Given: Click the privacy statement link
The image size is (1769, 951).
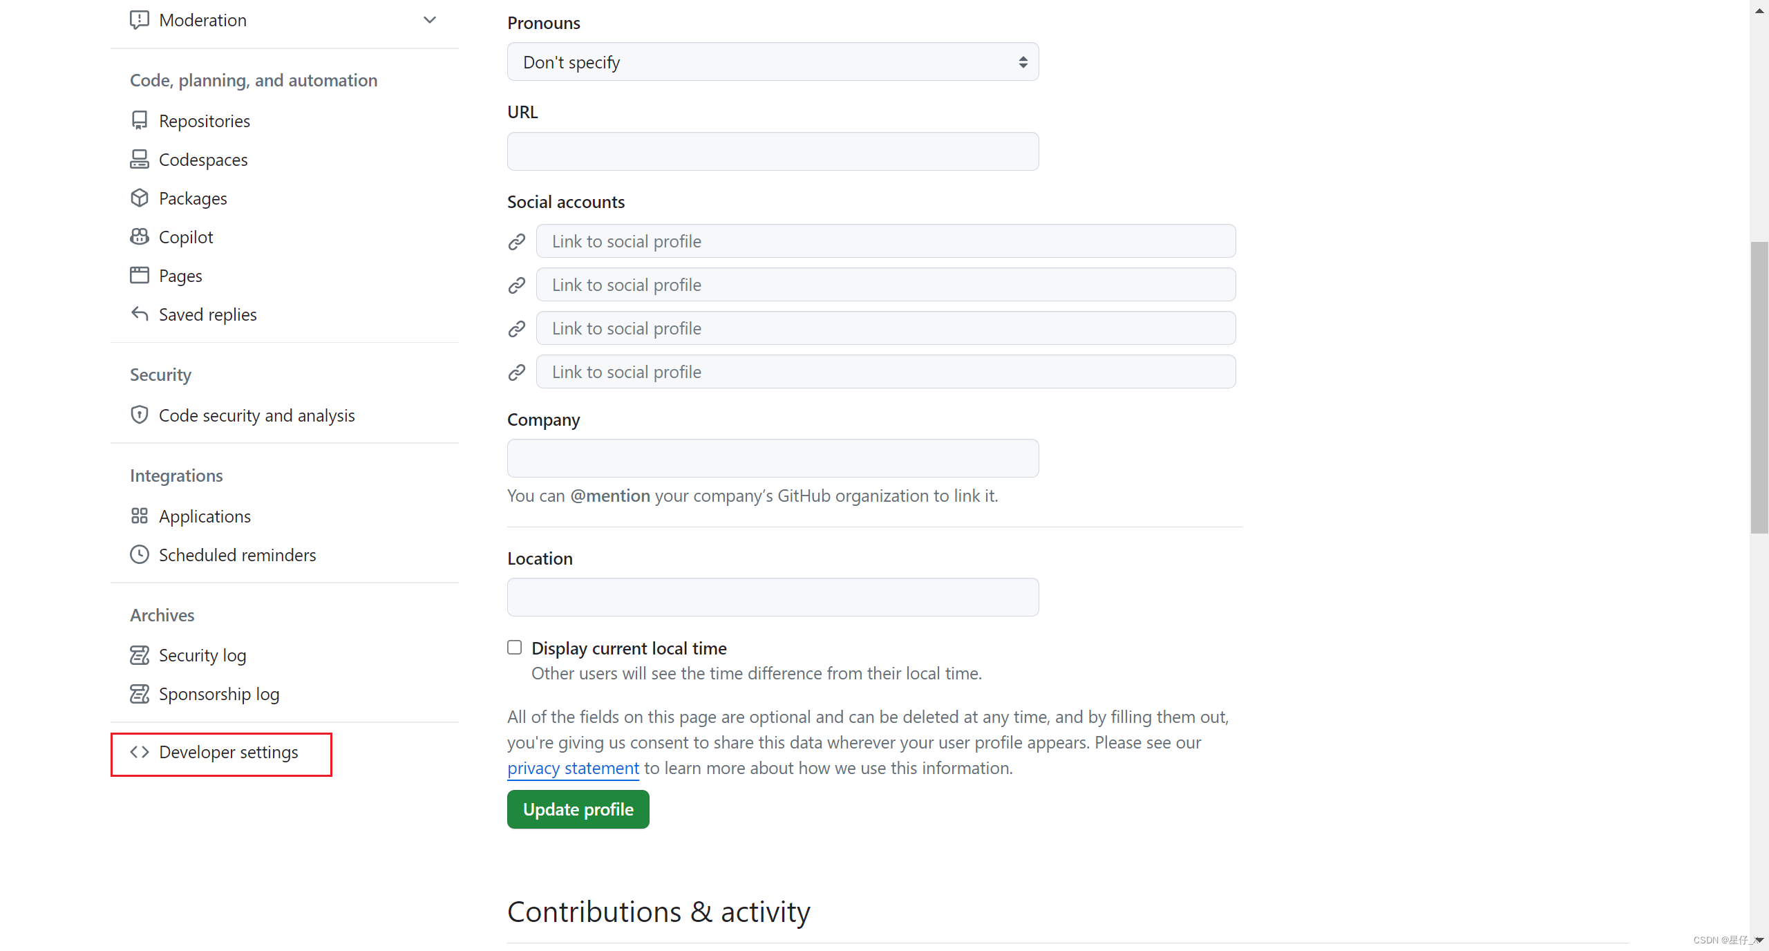Looking at the screenshot, I should click(572, 767).
